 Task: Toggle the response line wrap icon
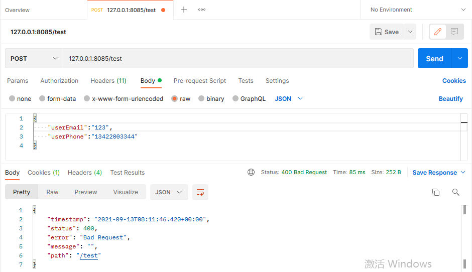tap(200, 192)
